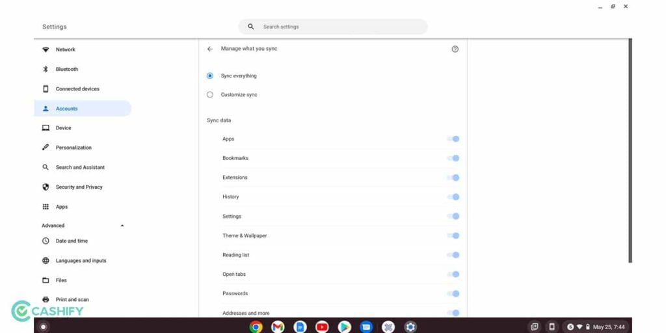Click the magnifier icon in search bar

coord(250,26)
